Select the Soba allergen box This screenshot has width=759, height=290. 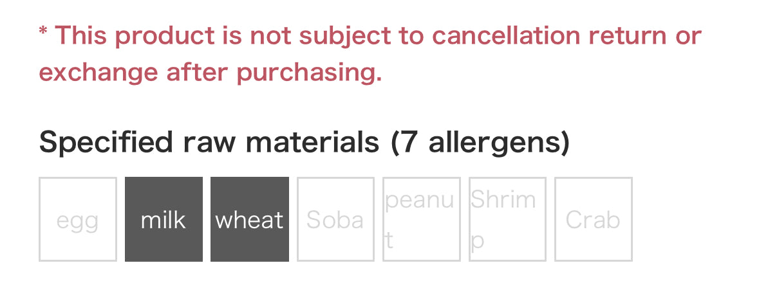tap(335, 219)
